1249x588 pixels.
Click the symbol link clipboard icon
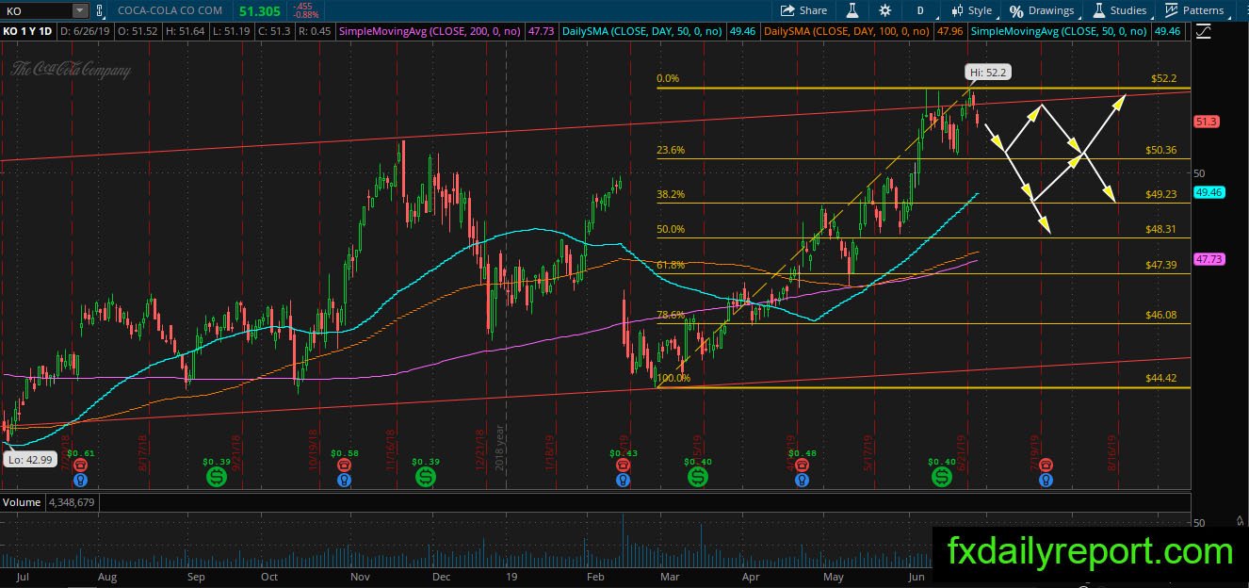tap(100, 10)
